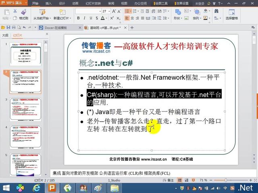The image size is (258, 193).
Task: Toggle center text alignment
Action: pos(132,18)
